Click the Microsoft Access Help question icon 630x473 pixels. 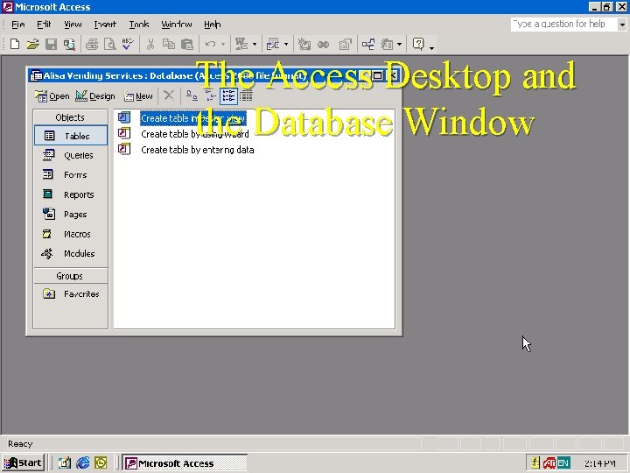418,44
